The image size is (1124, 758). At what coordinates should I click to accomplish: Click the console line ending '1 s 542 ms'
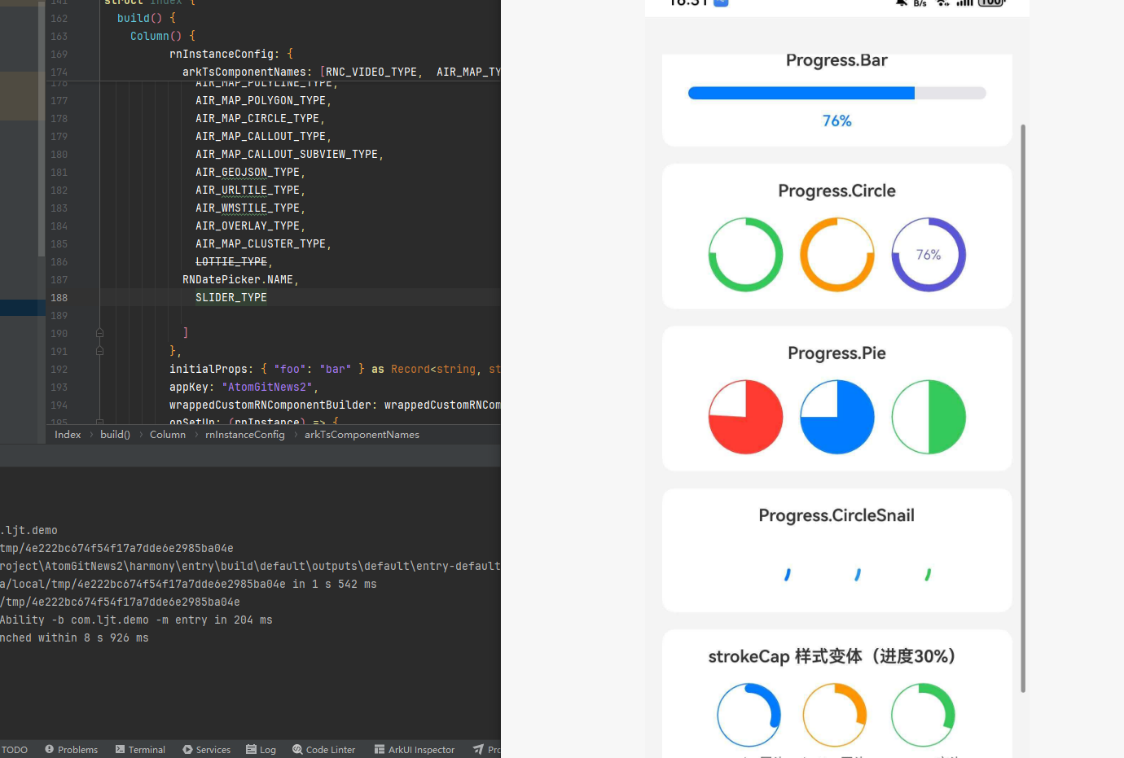pyautogui.click(x=188, y=584)
